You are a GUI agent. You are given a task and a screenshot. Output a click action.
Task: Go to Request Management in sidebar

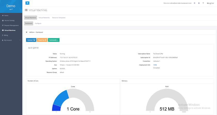click(x=11, y=25)
